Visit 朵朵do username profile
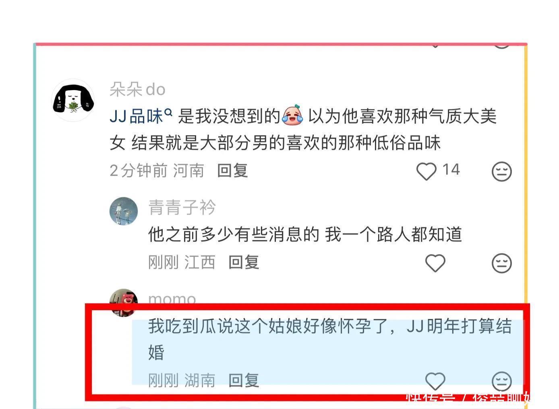Screen dimensions: 559x409 pos(137,89)
